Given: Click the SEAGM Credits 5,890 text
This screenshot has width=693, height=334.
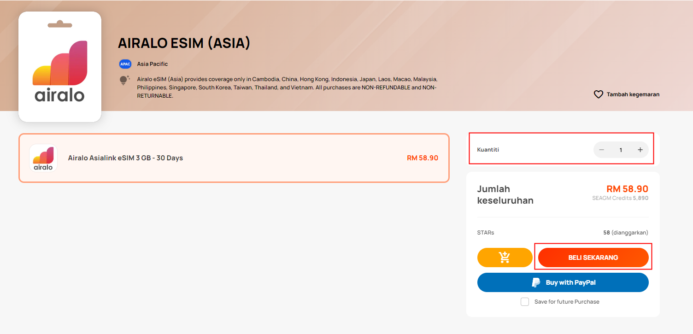Looking at the screenshot, I should tap(620, 198).
